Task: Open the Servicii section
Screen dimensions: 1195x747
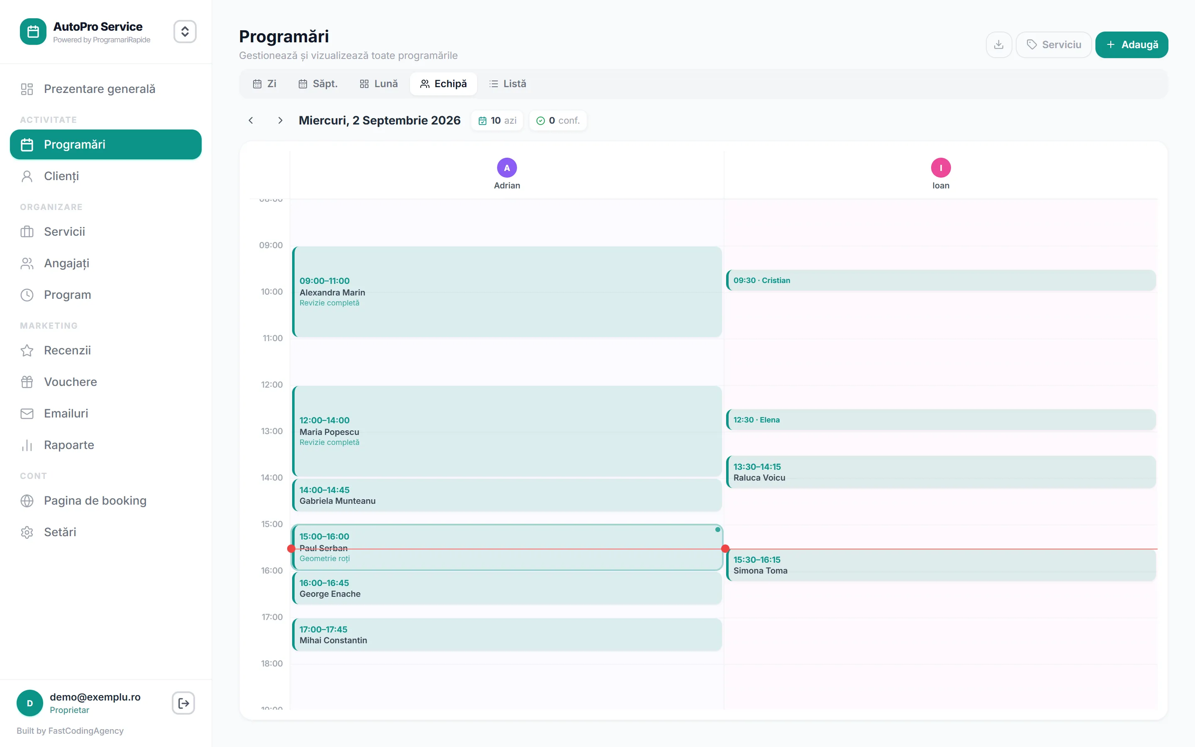Action: (106, 231)
